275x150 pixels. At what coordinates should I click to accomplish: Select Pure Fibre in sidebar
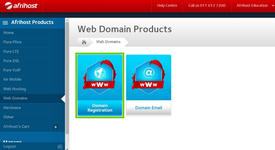pos(12,42)
